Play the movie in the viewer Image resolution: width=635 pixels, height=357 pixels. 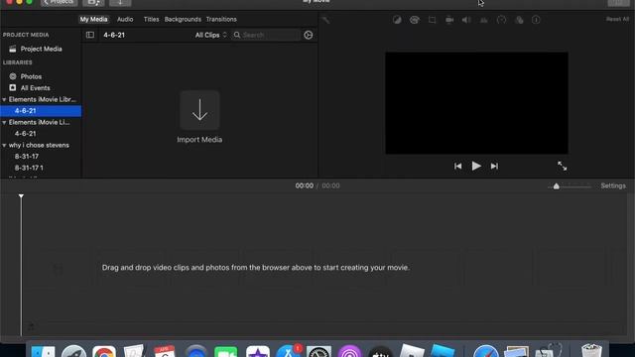tap(476, 166)
